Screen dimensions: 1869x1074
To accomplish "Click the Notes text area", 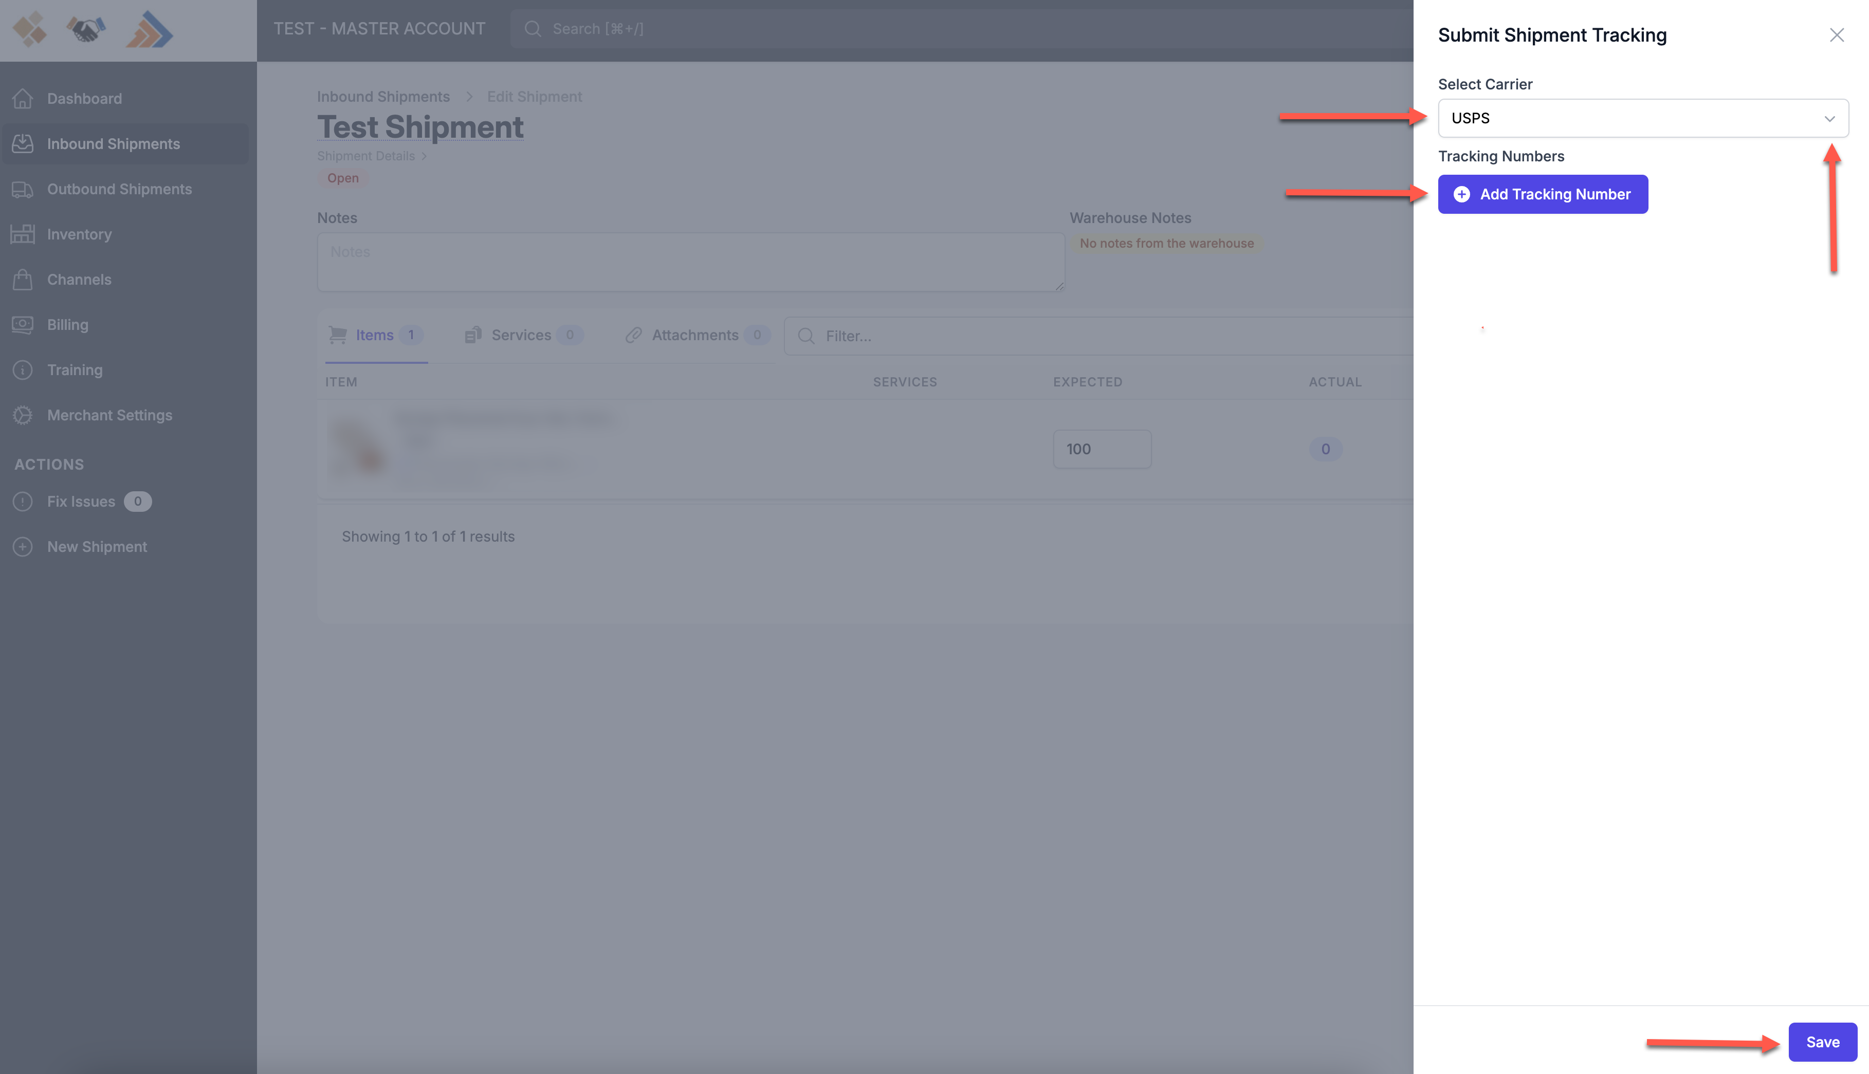I will pos(690,263).
